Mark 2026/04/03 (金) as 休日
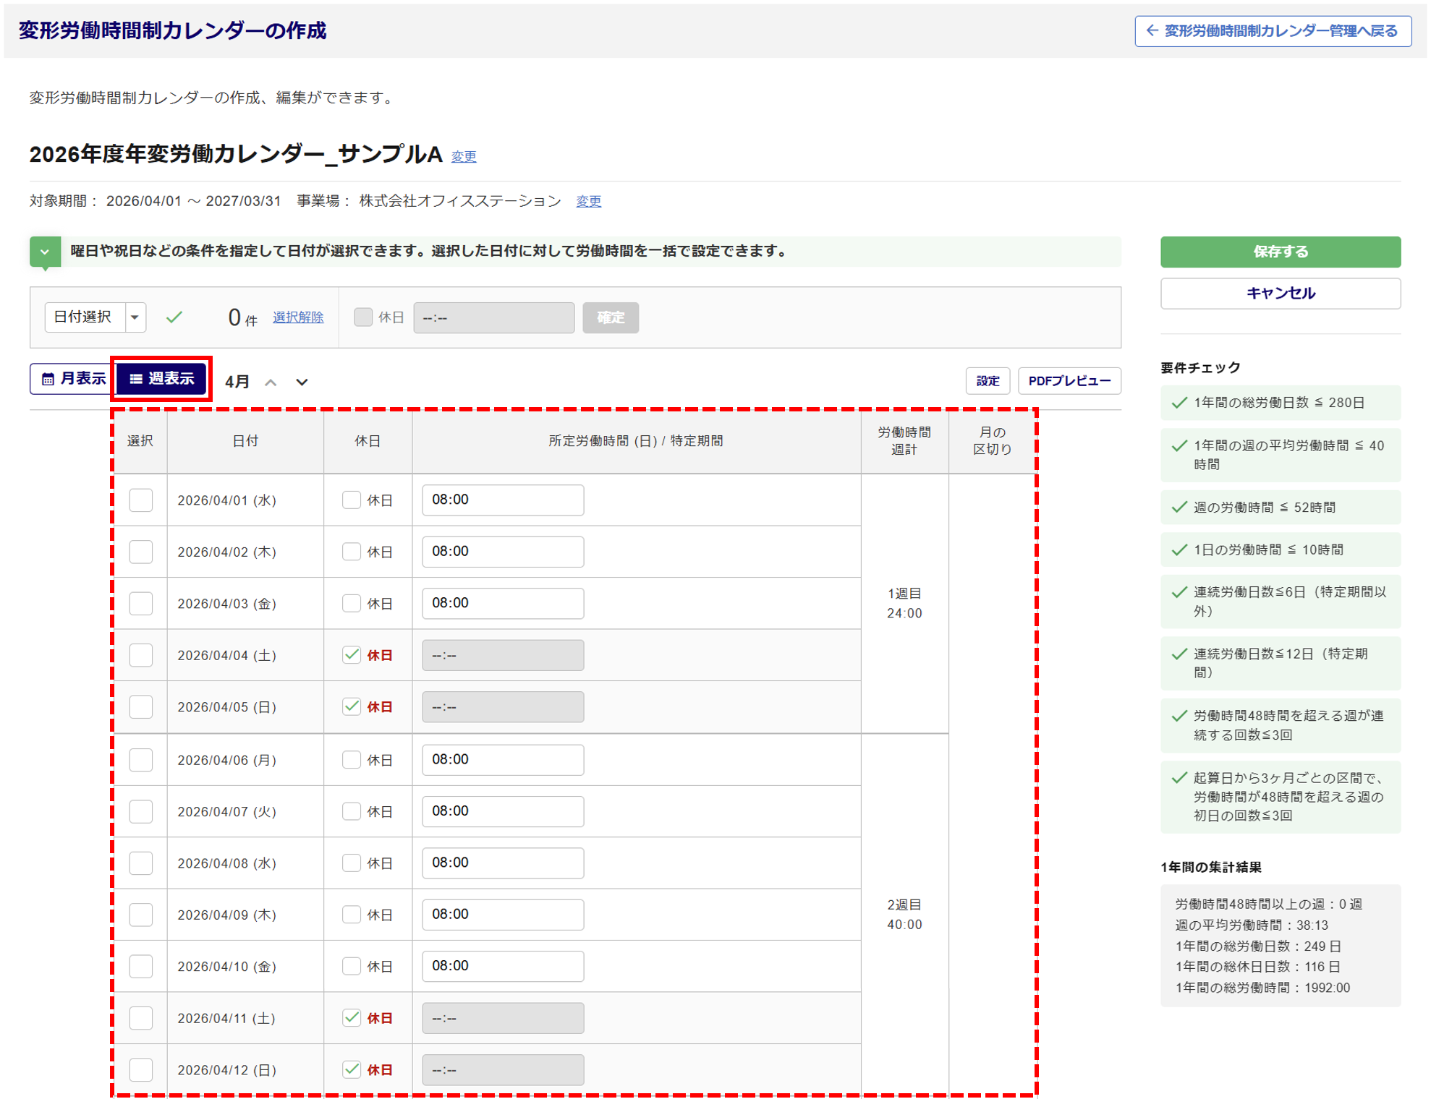The image size is (1431, 1099). tap(352, 604)
